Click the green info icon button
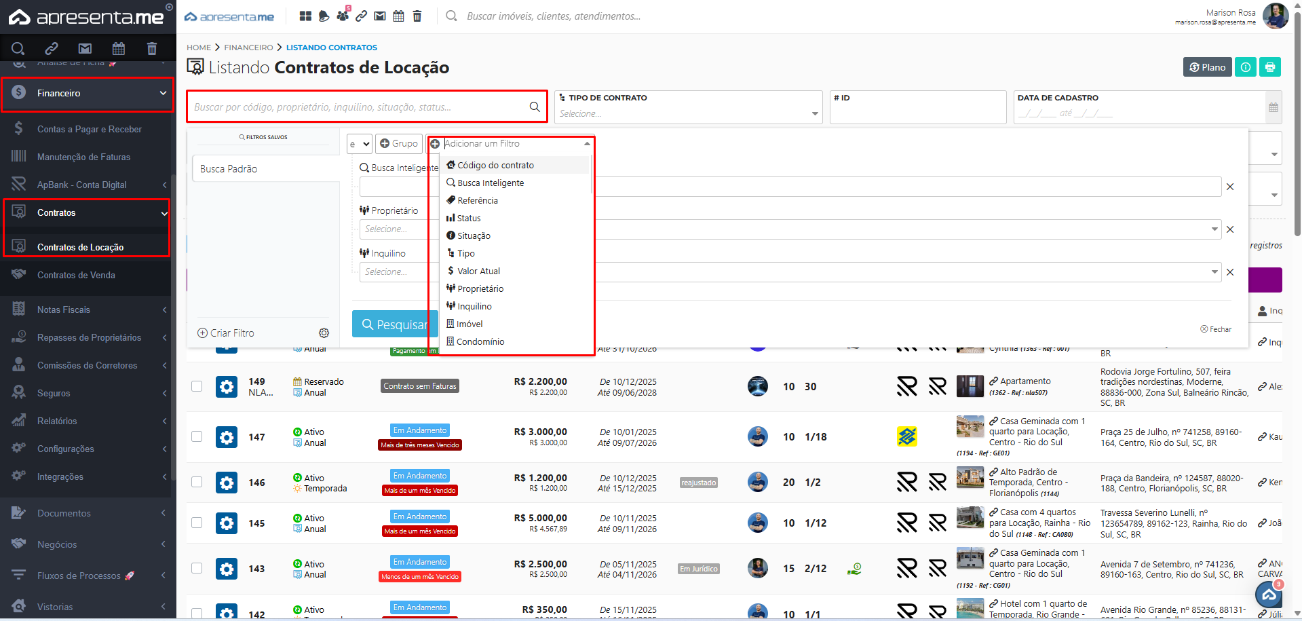Screen dimensions: 1302x621 coord(1246,67)
